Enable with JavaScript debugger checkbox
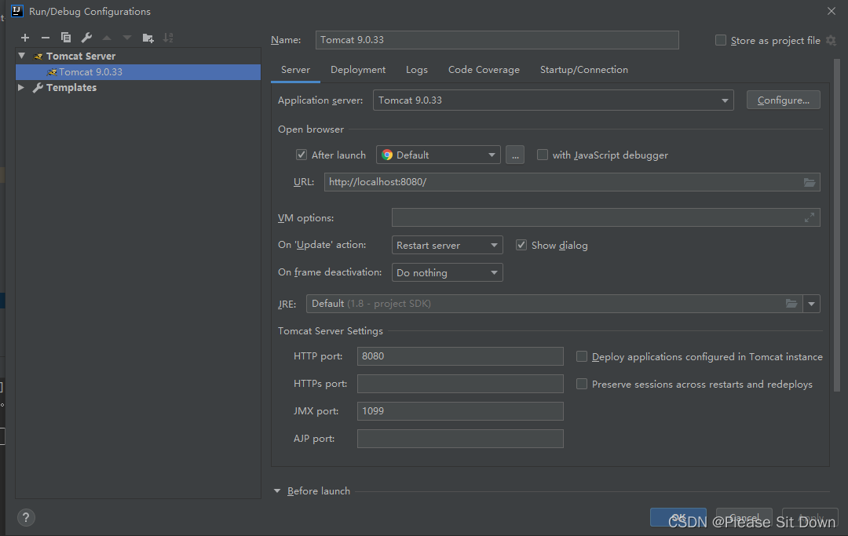This screenshot has width=848, height=536. click(542, 155)
